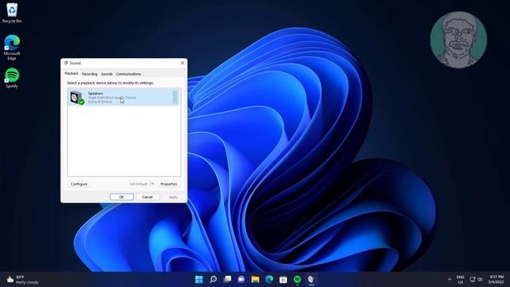The image size is (510, 287).
Task: Click Cancel in the Sound dialog
Action: click(x=147, y=197)
